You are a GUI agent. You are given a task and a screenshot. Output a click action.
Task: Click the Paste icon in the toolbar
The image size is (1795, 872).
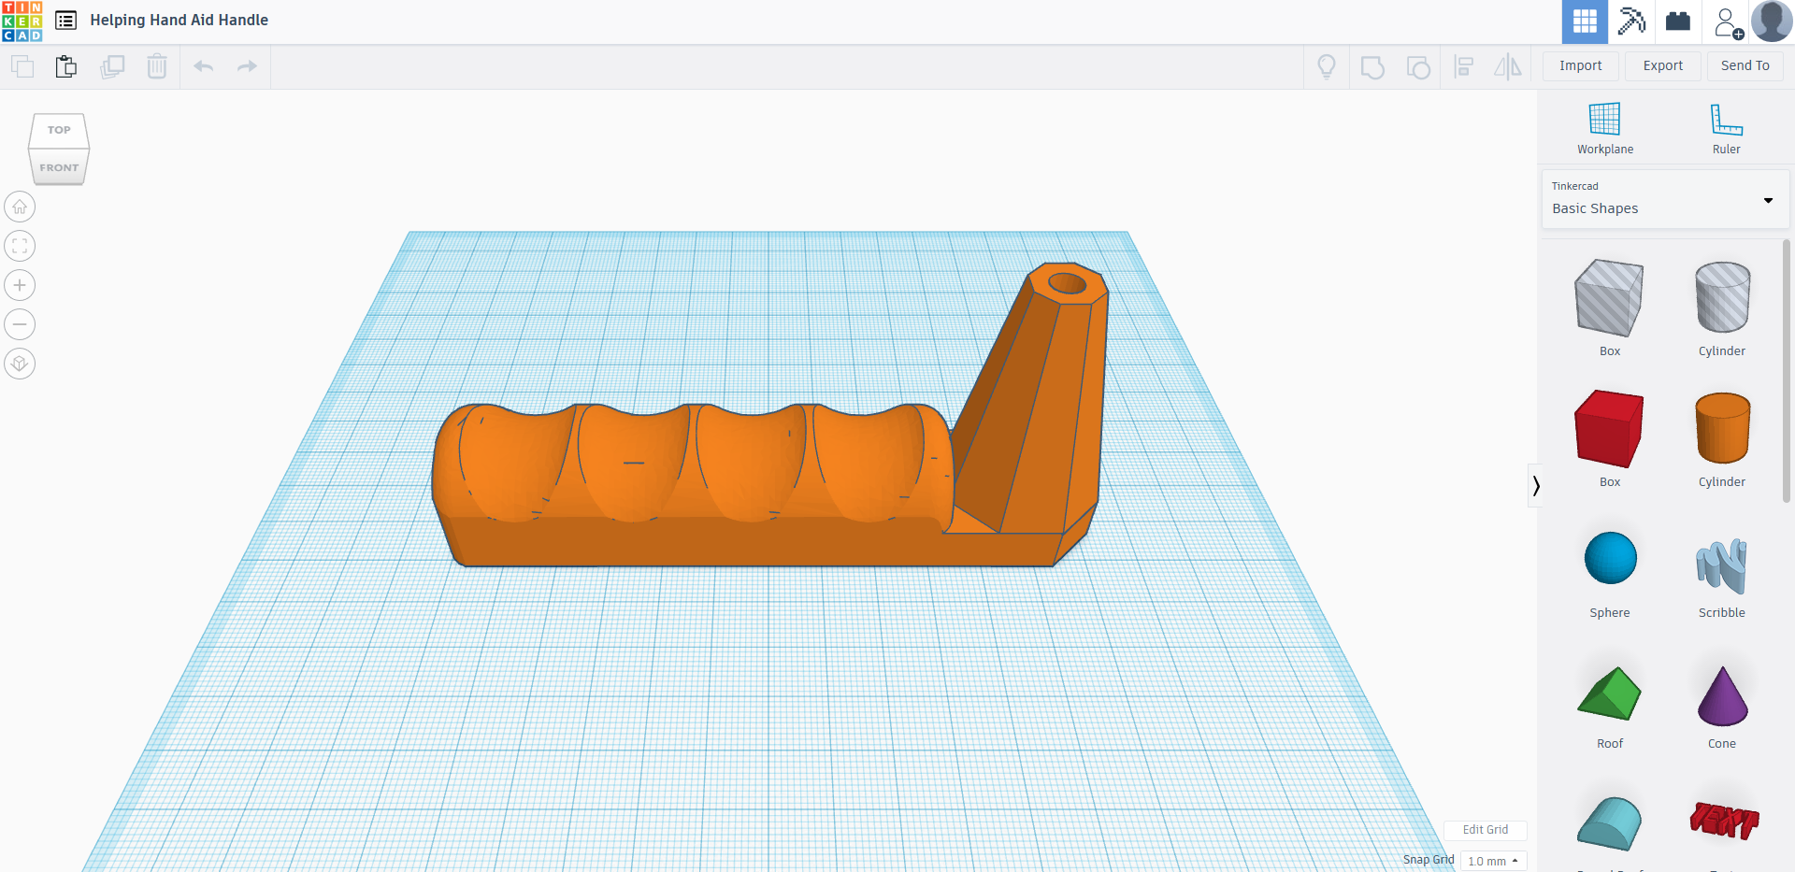point(65,66)
